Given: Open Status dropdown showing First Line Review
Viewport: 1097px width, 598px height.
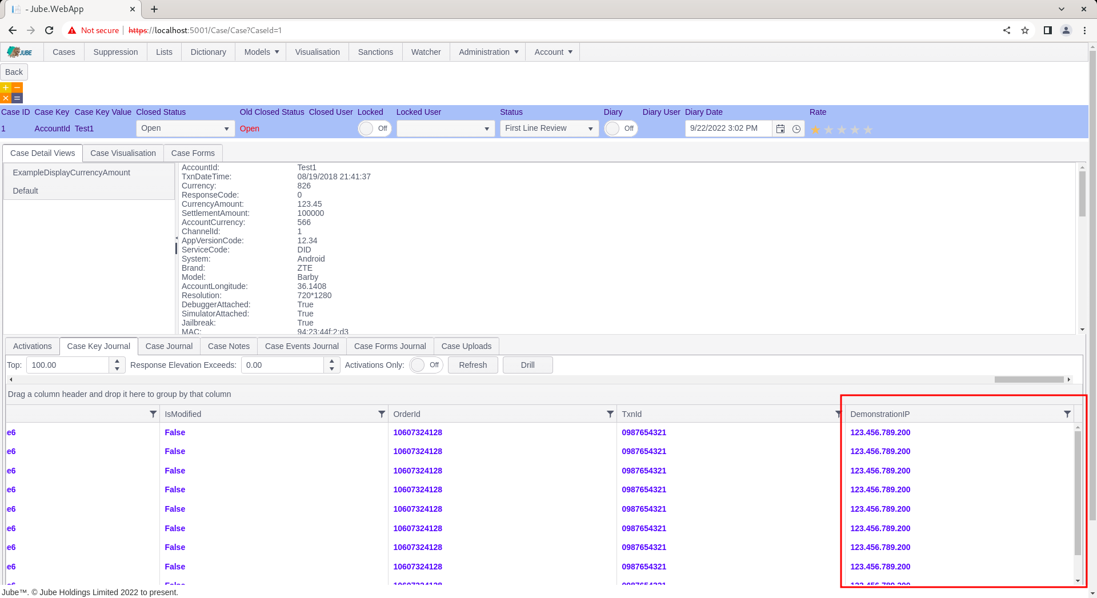Looking at the screenshot, I should pos(549,129).
